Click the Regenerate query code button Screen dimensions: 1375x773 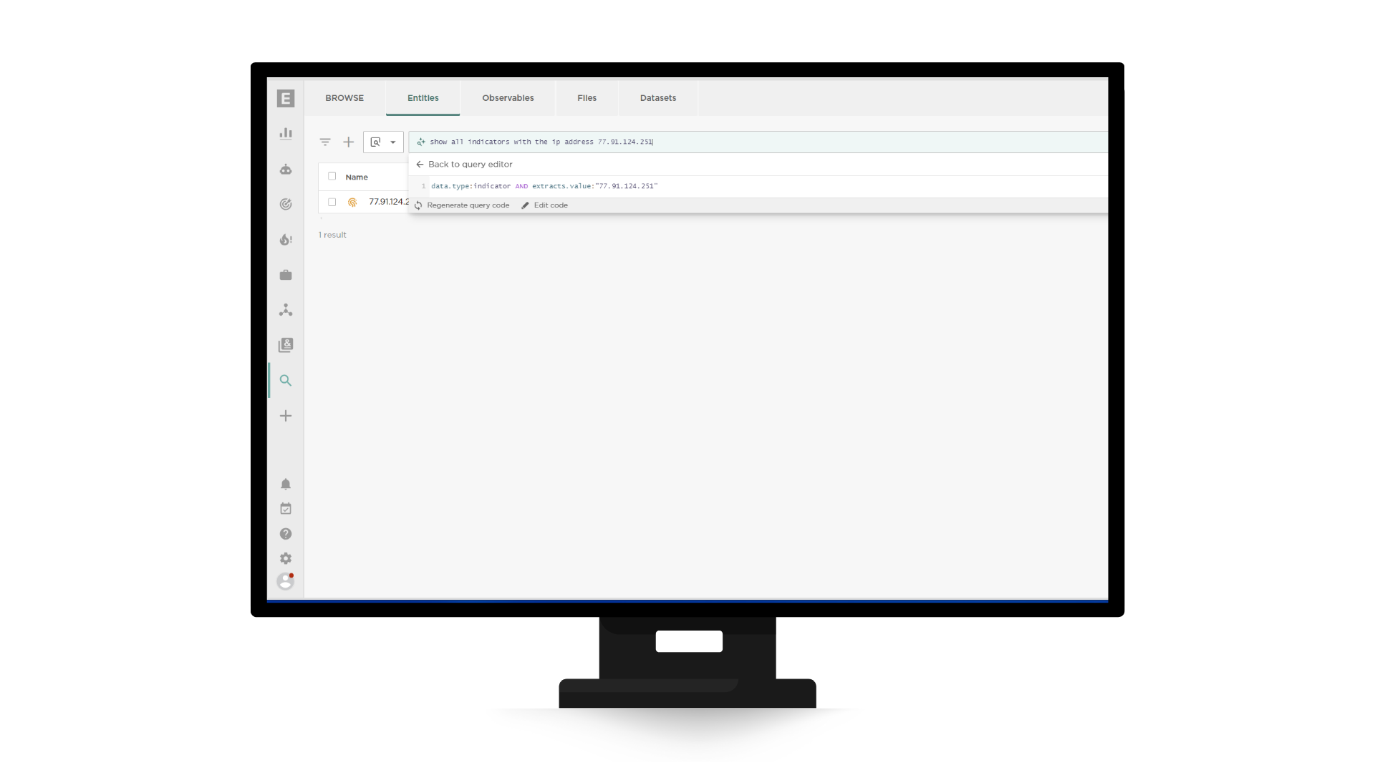(x=462, y=205)
